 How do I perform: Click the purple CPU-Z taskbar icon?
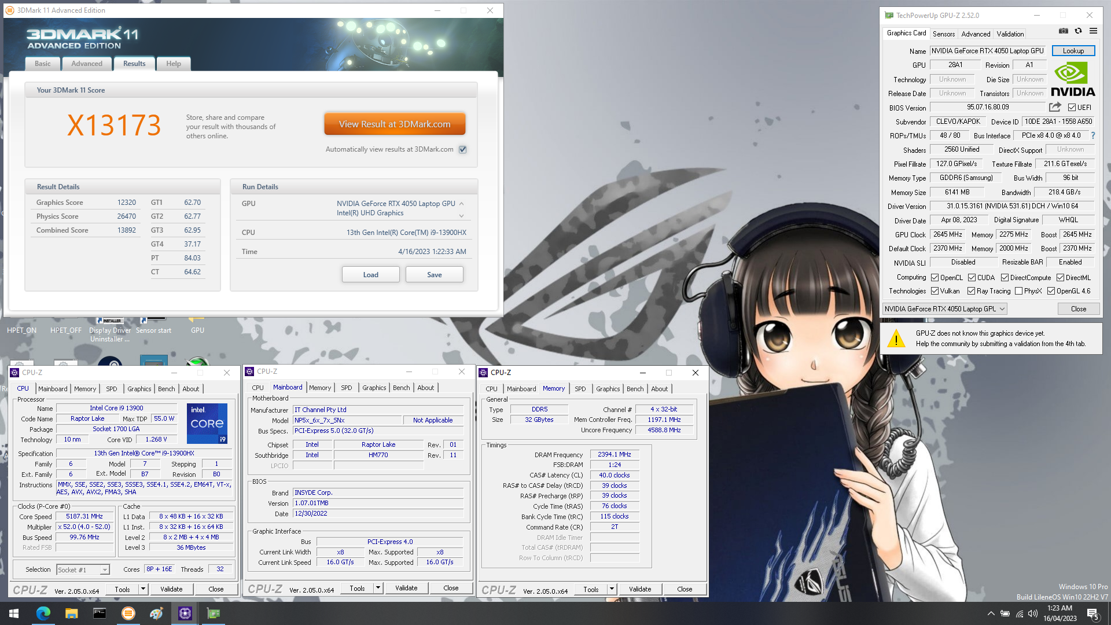tap(185, 613)
